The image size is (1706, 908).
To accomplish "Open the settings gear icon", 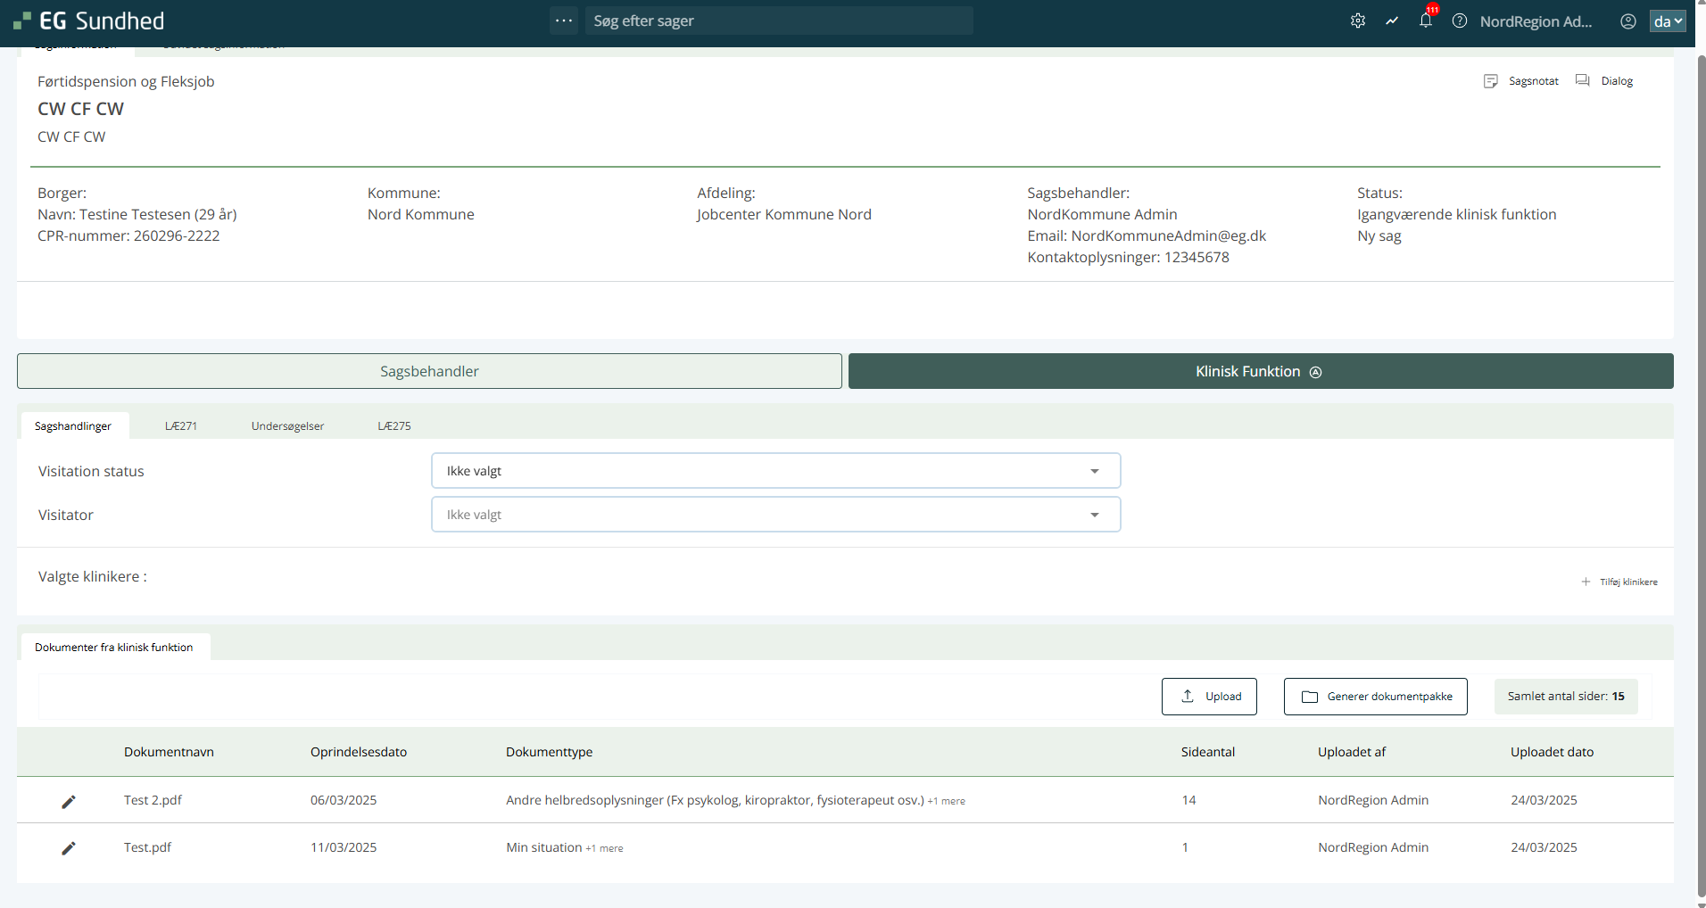I will [1357, 21].
